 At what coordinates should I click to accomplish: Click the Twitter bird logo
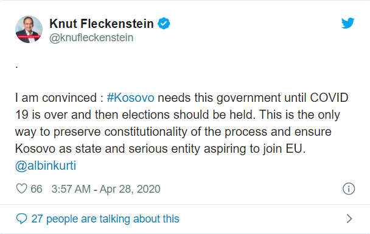pos(348,23)
